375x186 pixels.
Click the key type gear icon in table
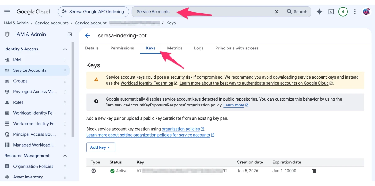[x=94, y=171]
